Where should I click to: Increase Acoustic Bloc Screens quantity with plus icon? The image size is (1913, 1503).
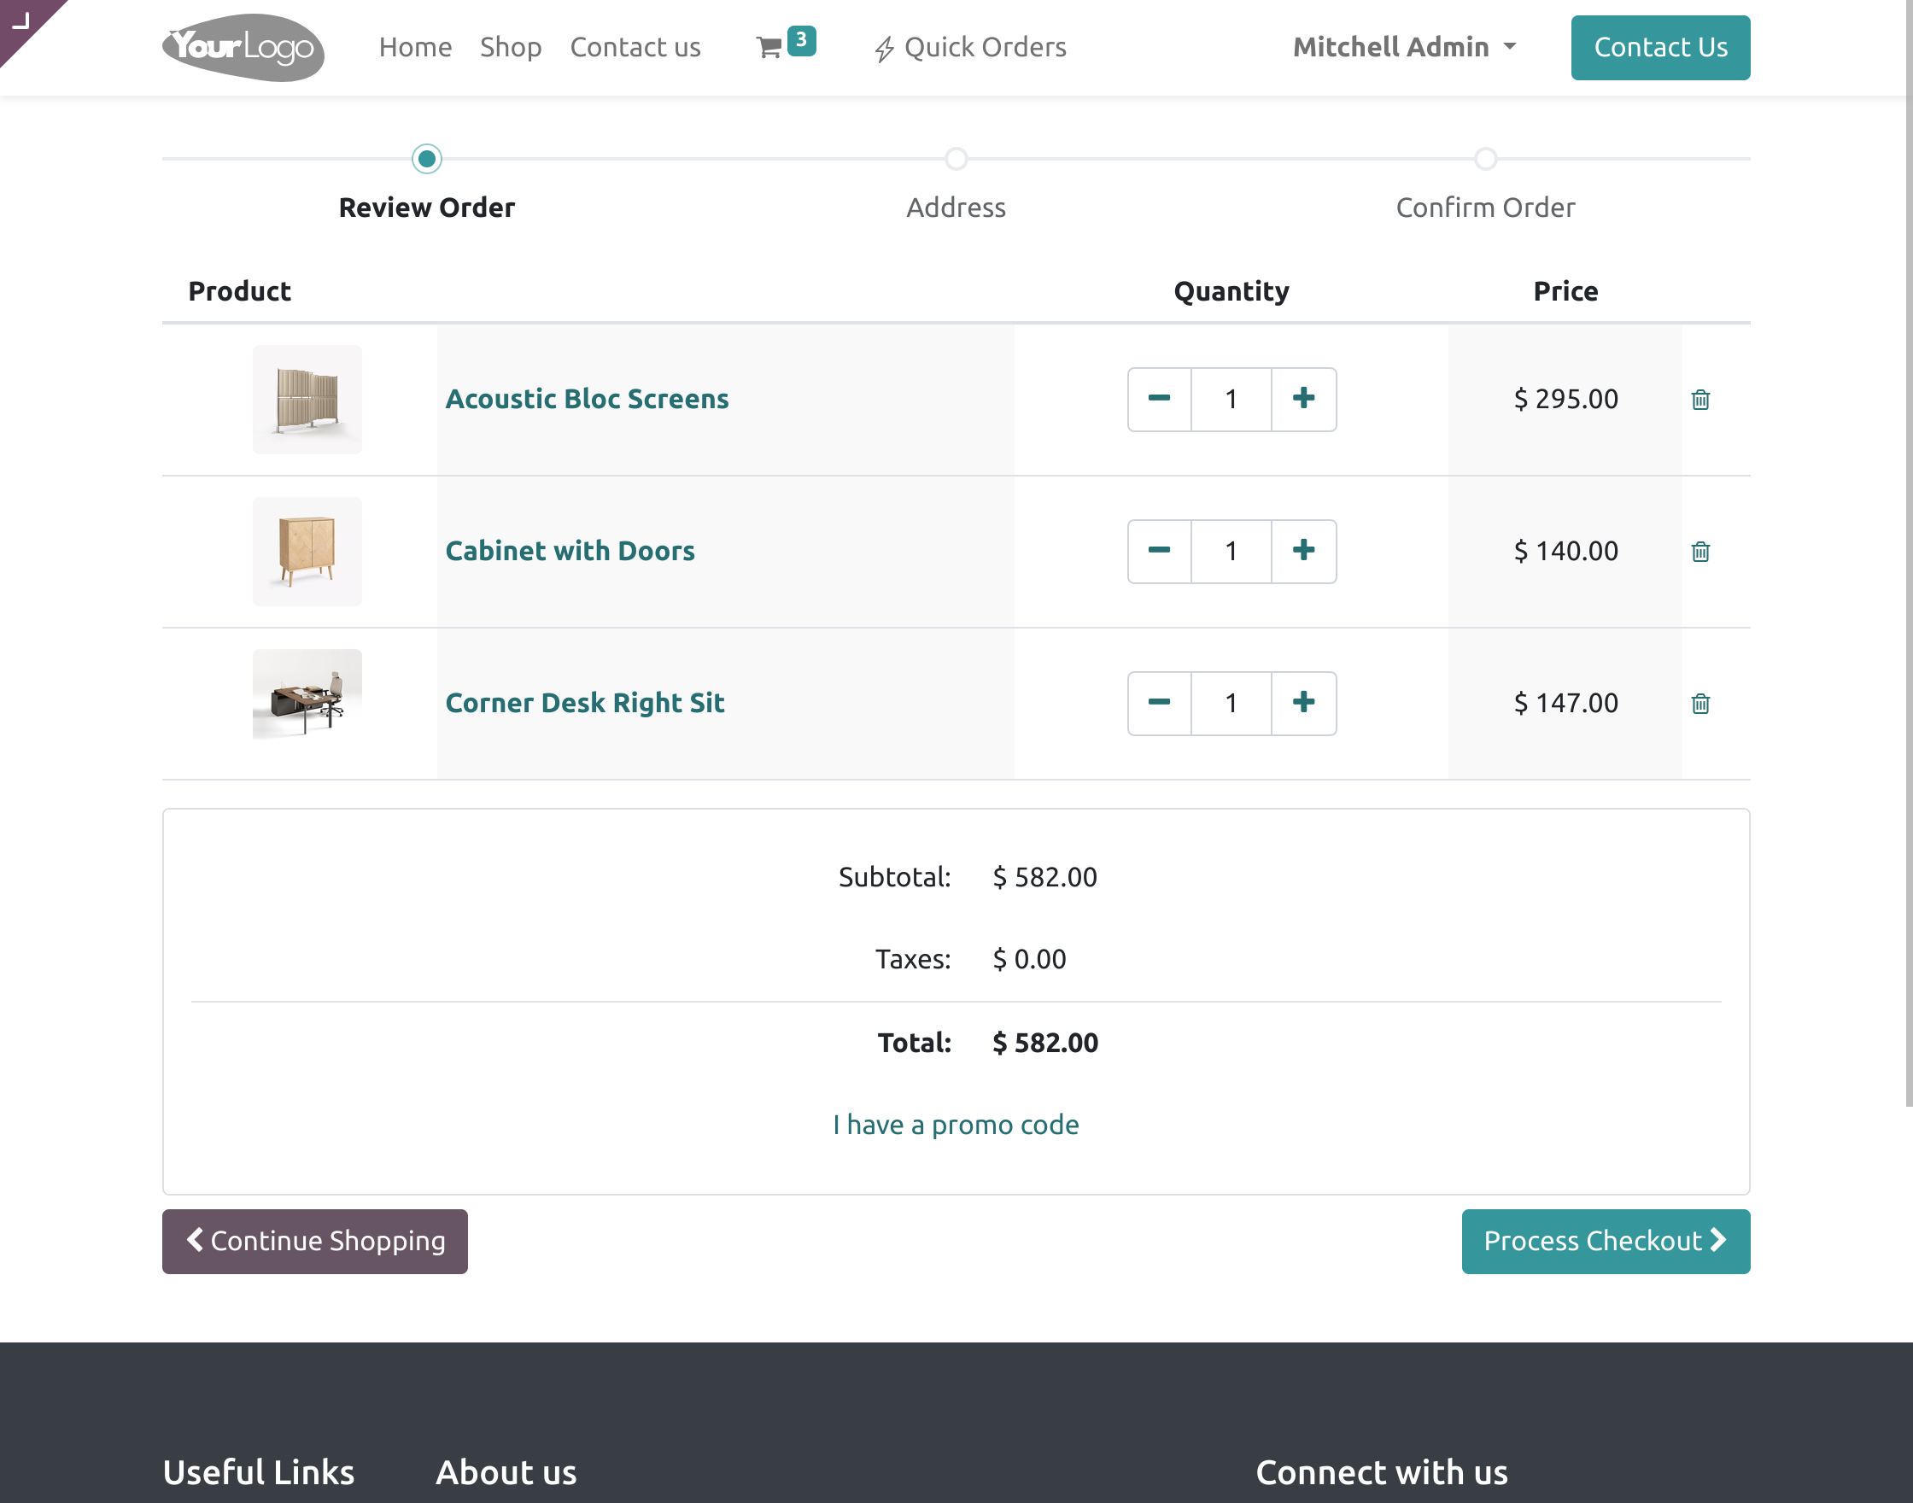point(1303,400)
